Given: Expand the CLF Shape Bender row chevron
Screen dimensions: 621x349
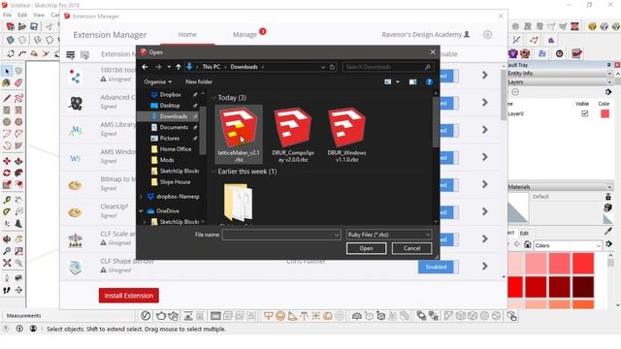Looking at the screenshot, I should 485,267.
